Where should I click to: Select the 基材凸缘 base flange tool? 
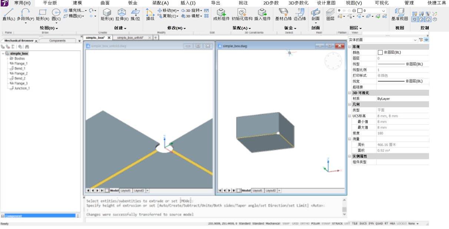click(283, 15)
